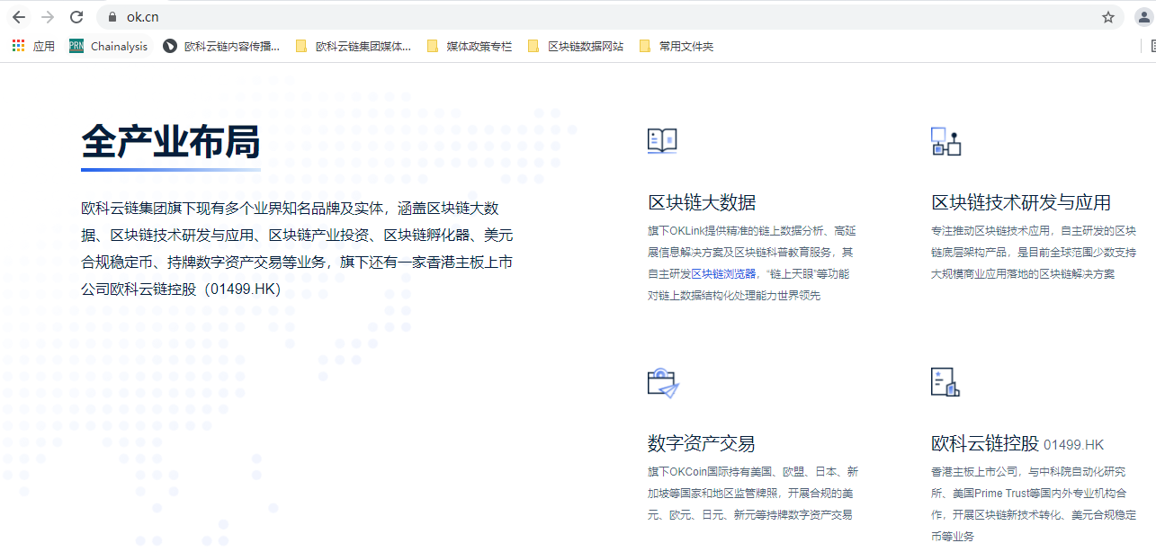Open the 常用文件夹 bookmark folder
This screenshot has height=552, width=1156.
(x=676, y=46)
